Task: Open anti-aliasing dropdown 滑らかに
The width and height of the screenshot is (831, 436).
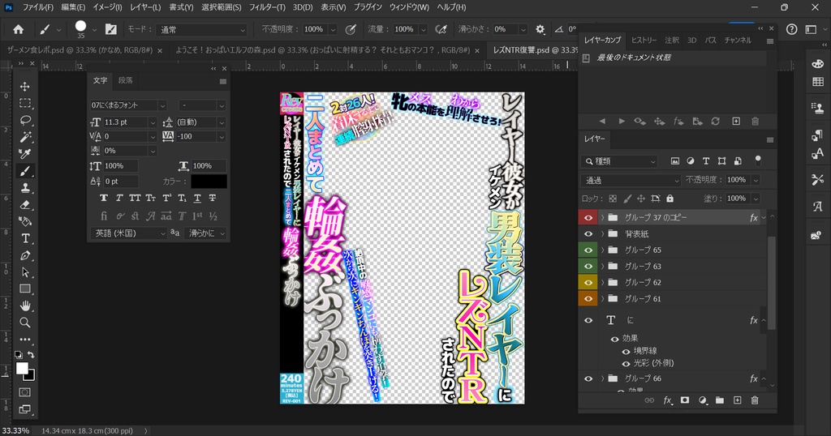Action: click(x=205, y=233)
